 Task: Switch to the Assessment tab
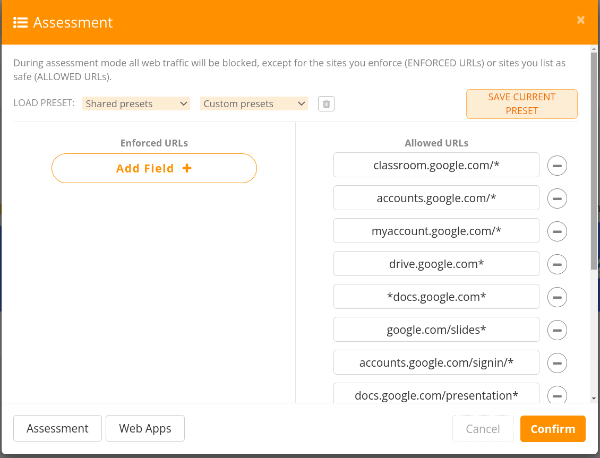57,428
